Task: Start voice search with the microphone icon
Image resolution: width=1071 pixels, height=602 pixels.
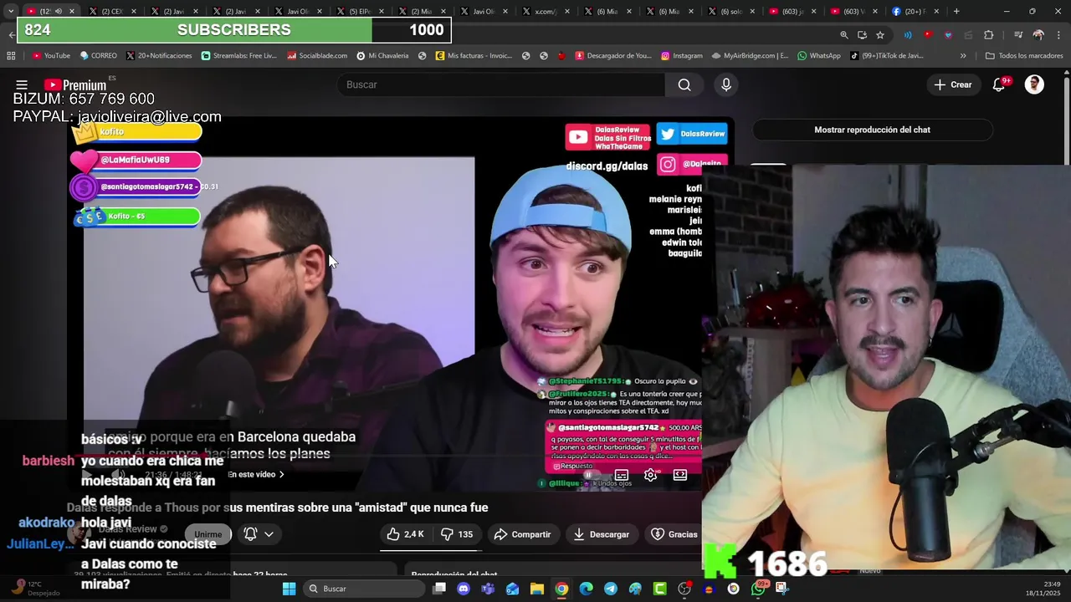Action: 725,84
